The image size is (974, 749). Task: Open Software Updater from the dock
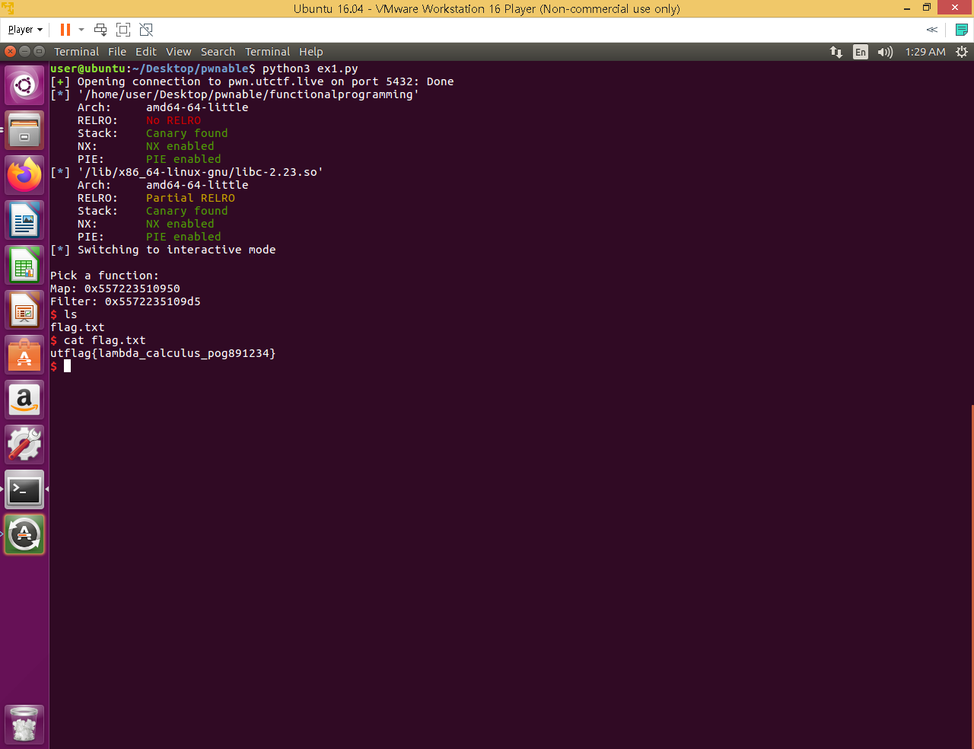click(24, 534)
